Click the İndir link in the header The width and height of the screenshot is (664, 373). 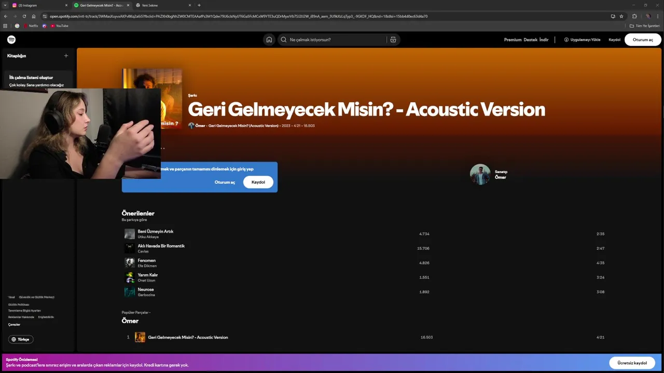tap(544, 40)
